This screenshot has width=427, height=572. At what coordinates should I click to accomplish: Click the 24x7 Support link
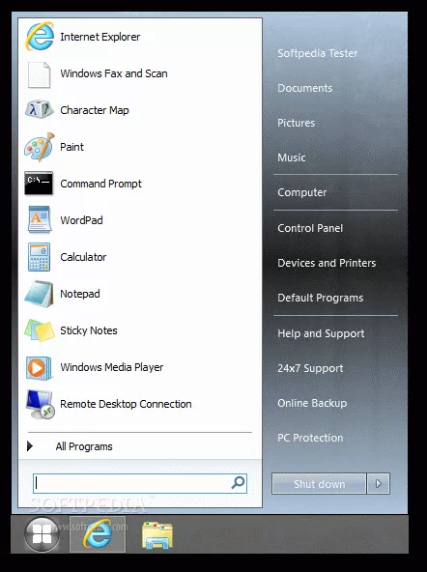pos(310,368)
